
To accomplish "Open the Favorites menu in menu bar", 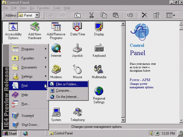I will pyautogui.click(x=43, y=8).
